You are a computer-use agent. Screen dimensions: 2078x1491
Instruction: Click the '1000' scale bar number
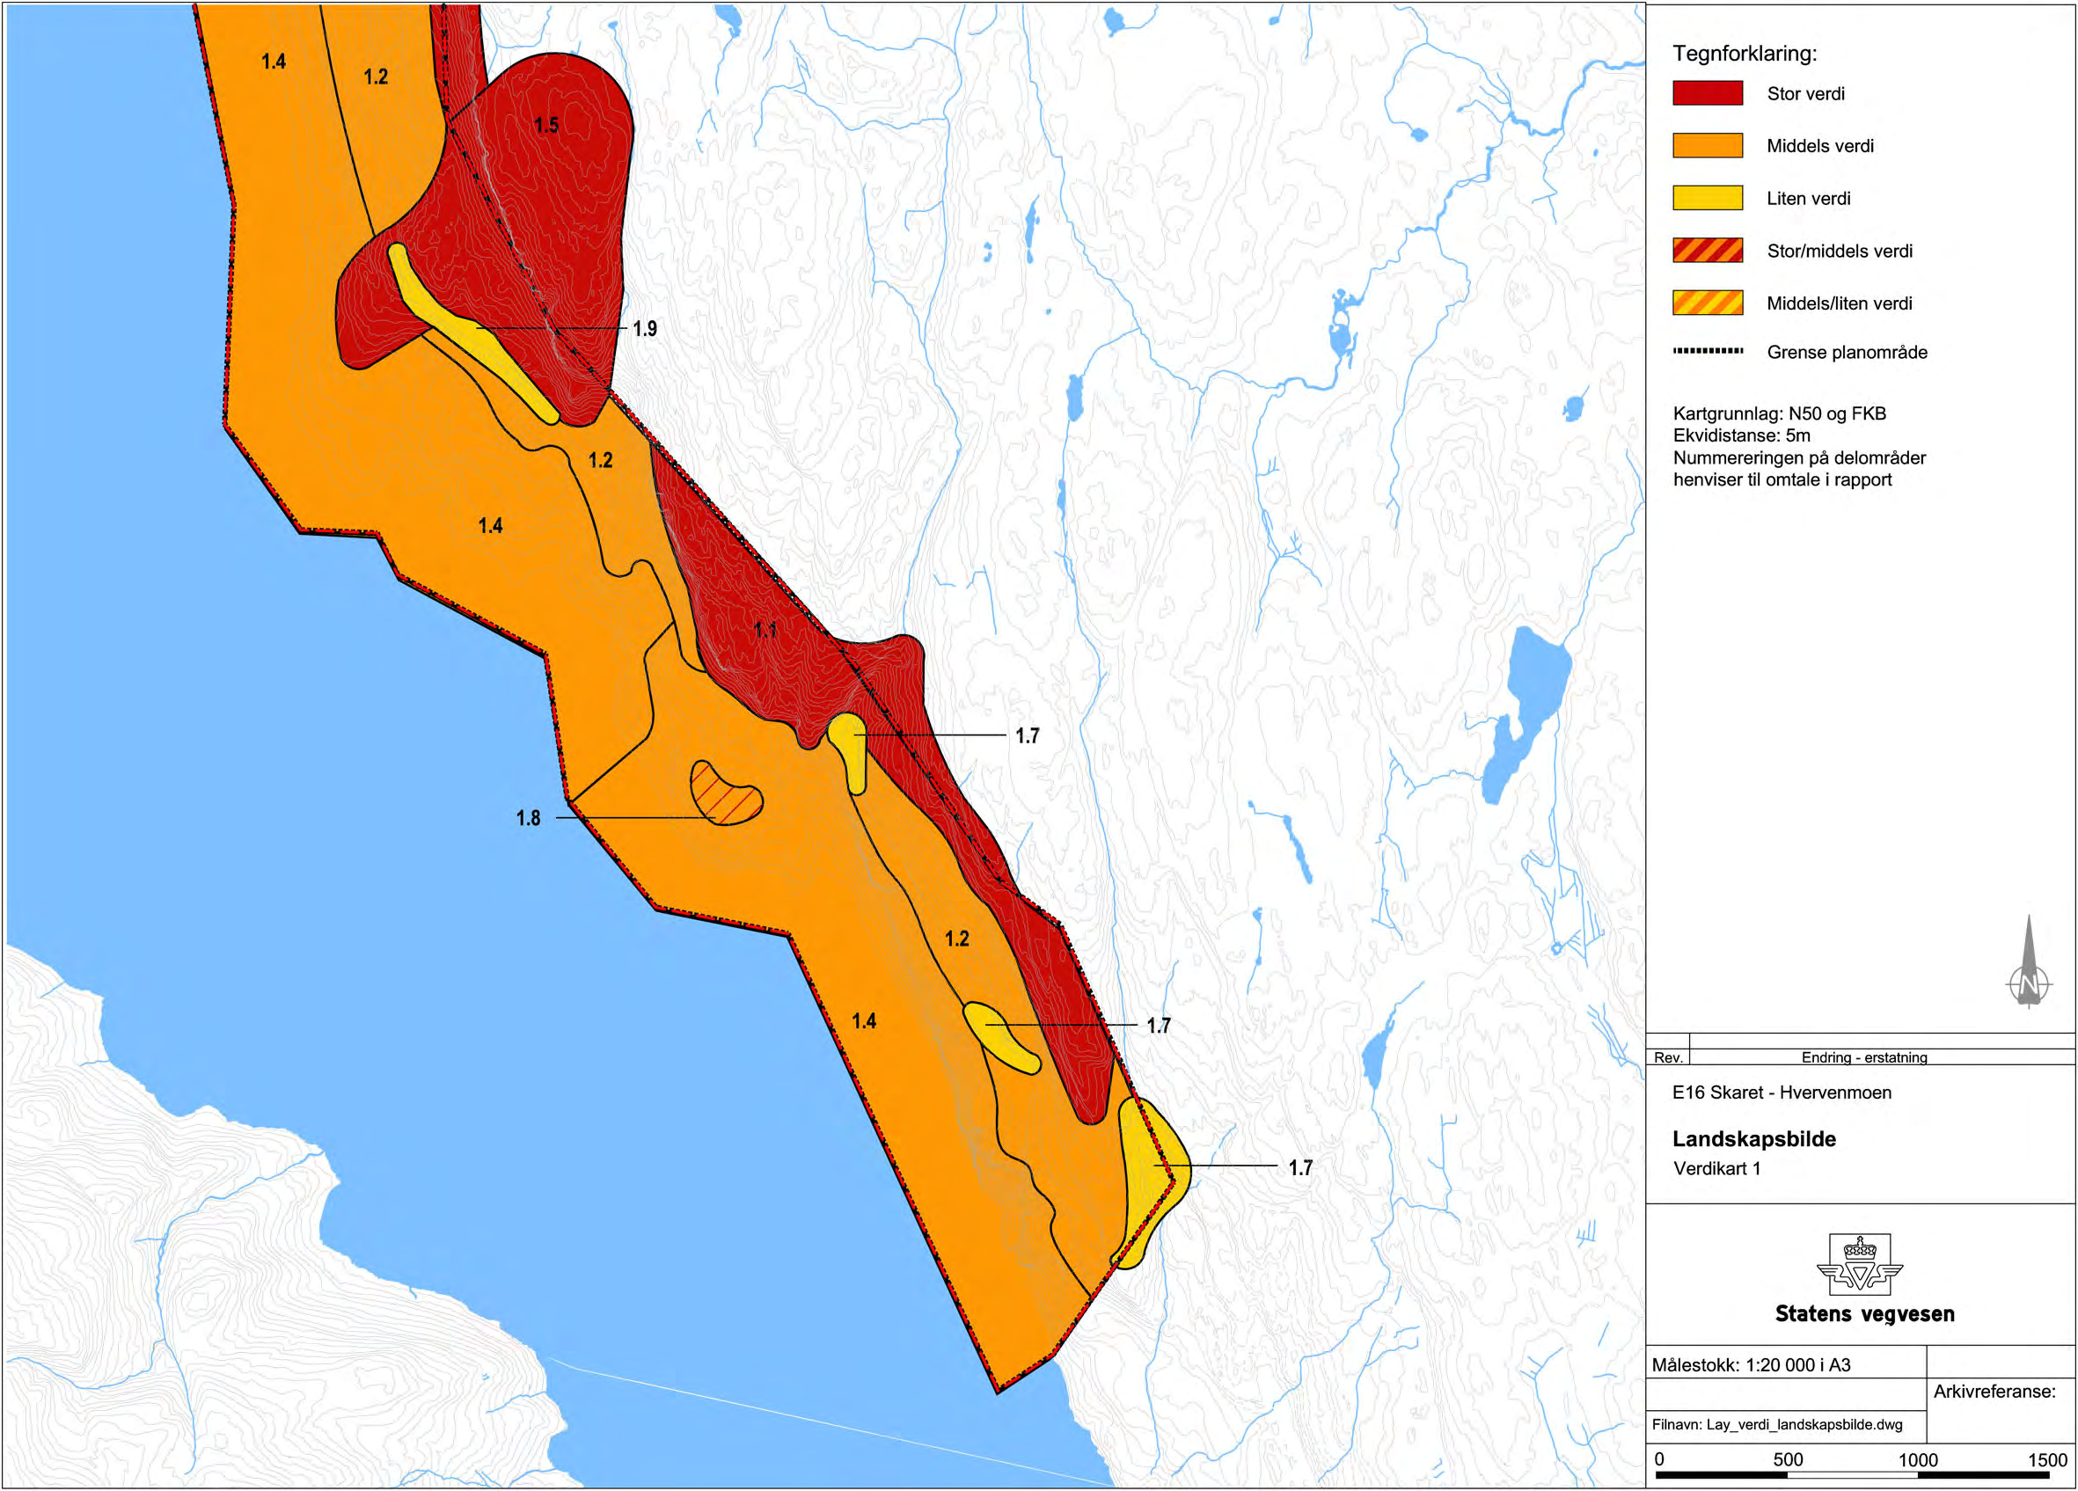1918,1459
